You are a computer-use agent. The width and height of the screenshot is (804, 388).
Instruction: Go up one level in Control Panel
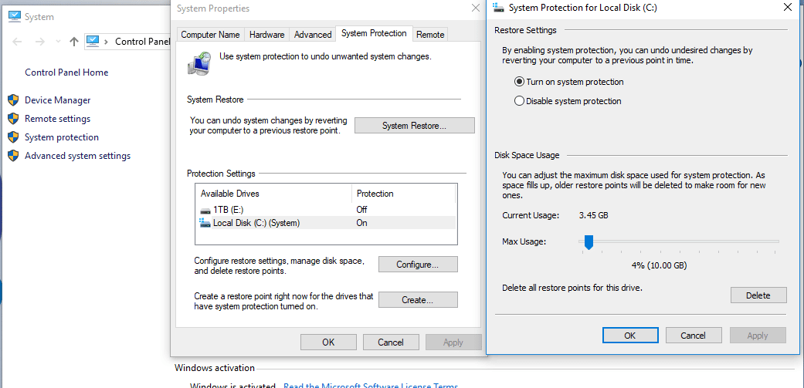[x=74, y=42]
